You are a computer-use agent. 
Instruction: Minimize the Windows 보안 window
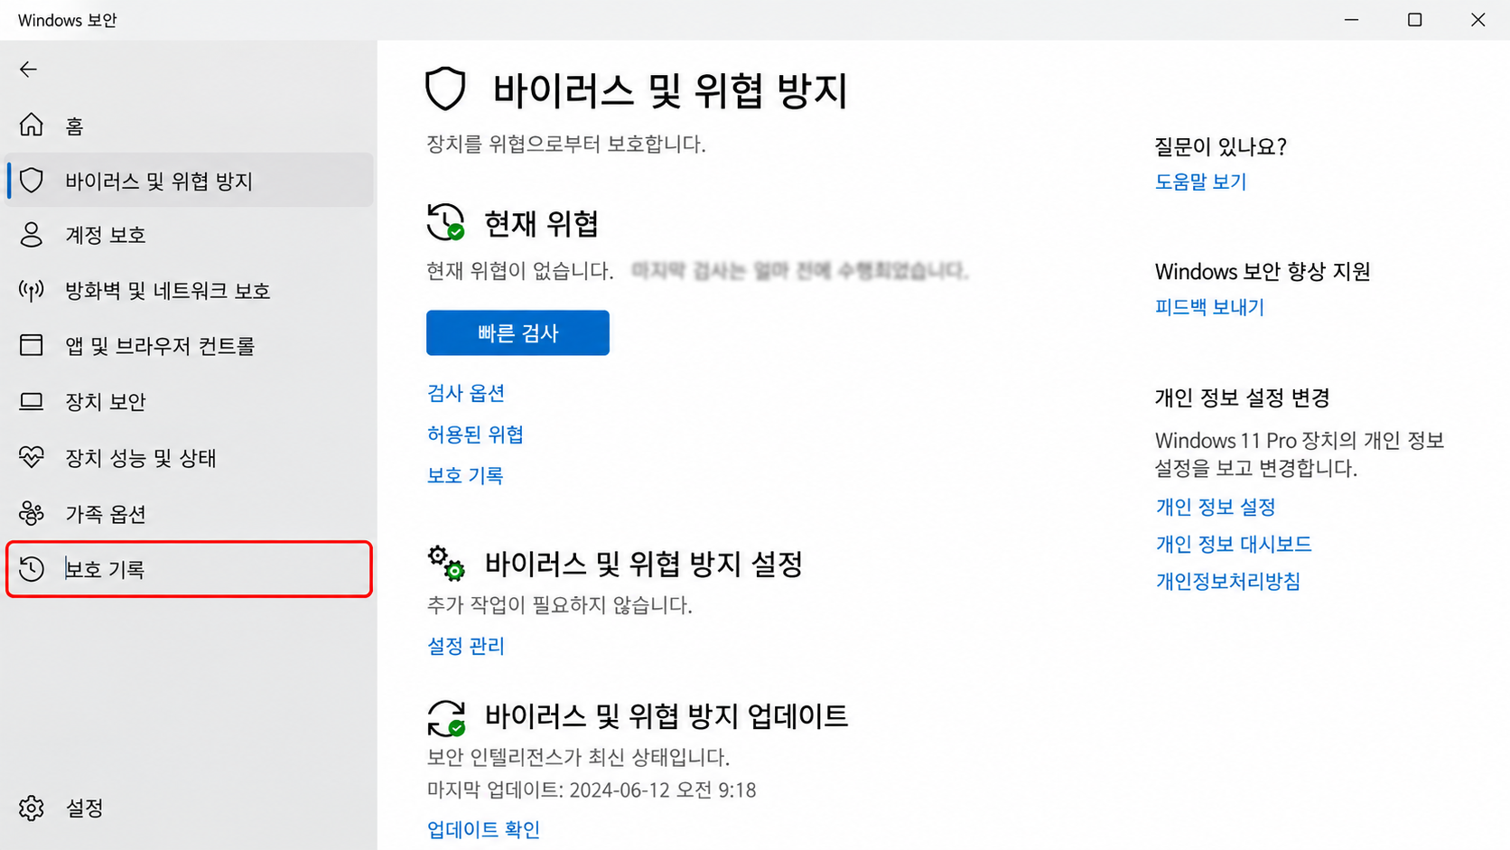[1352, 20]
